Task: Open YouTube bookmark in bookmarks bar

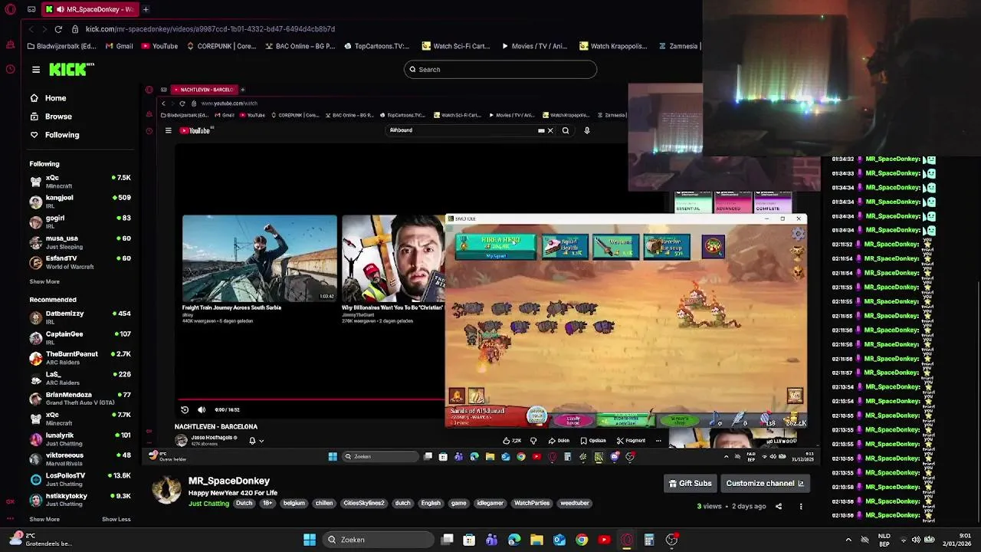Action: (x=159, y=46)
